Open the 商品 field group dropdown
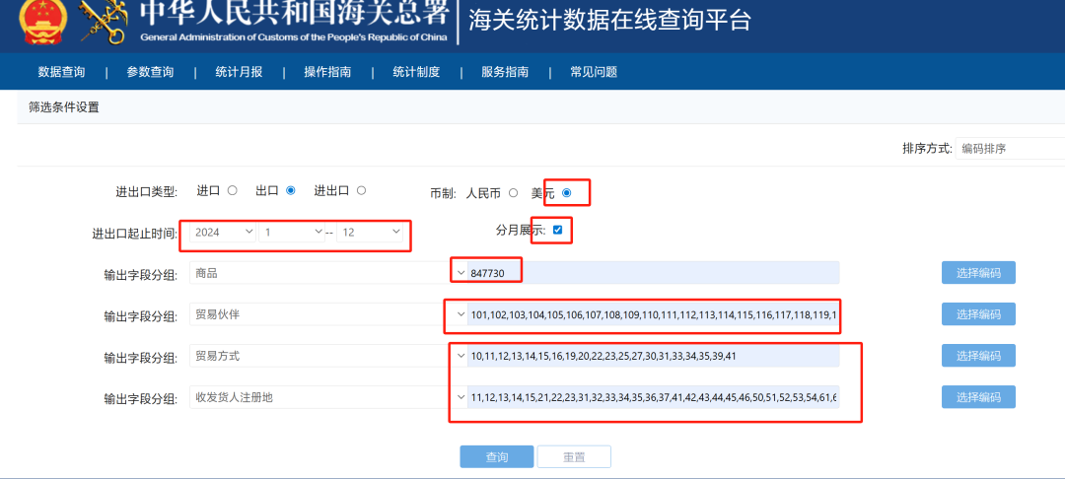Image resolution: width=1065 pixels, height=479 pixels. [328, 273]
